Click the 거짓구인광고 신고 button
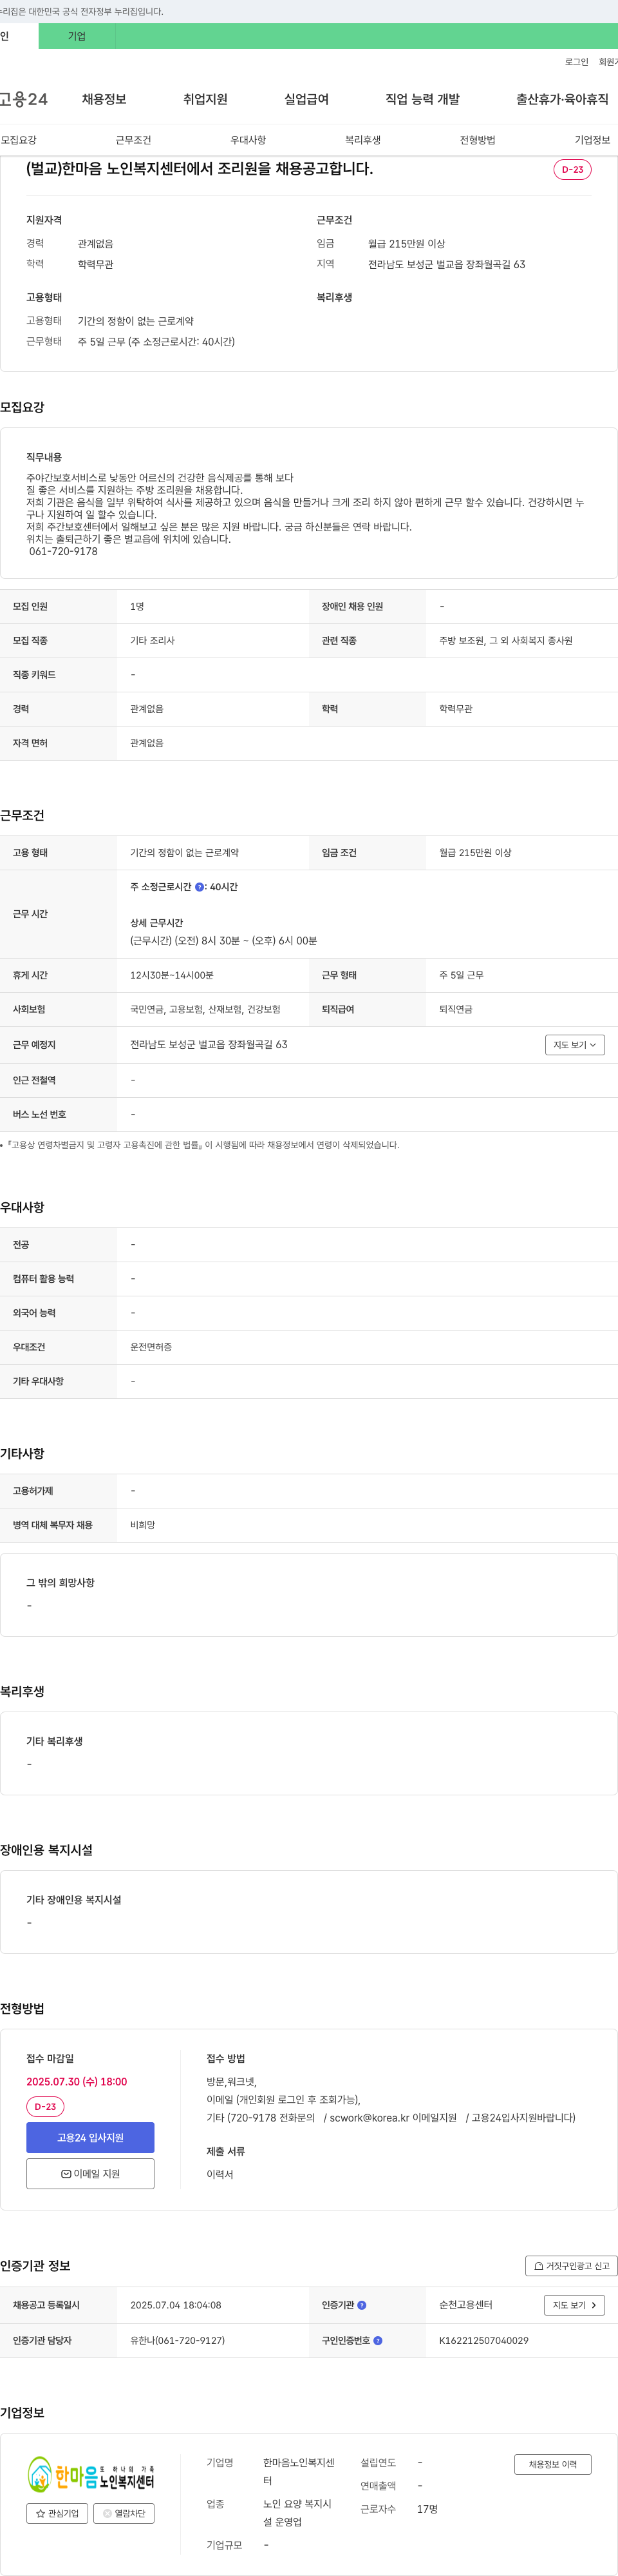Image resolution: width=618 pixels, height=2576 pixels. click(571, 2266)
